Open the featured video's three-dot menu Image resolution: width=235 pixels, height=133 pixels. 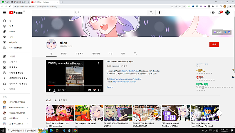[99, 63]
